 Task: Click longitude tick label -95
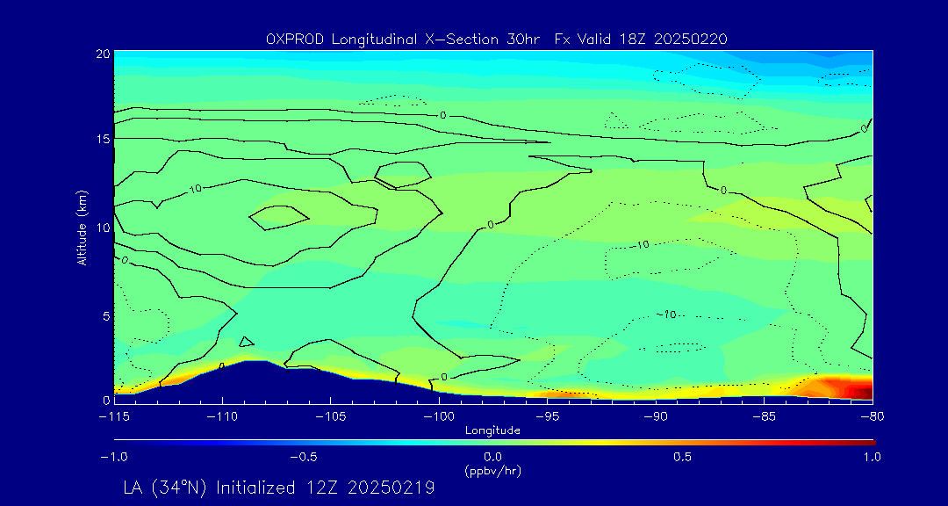coord(547,417)
